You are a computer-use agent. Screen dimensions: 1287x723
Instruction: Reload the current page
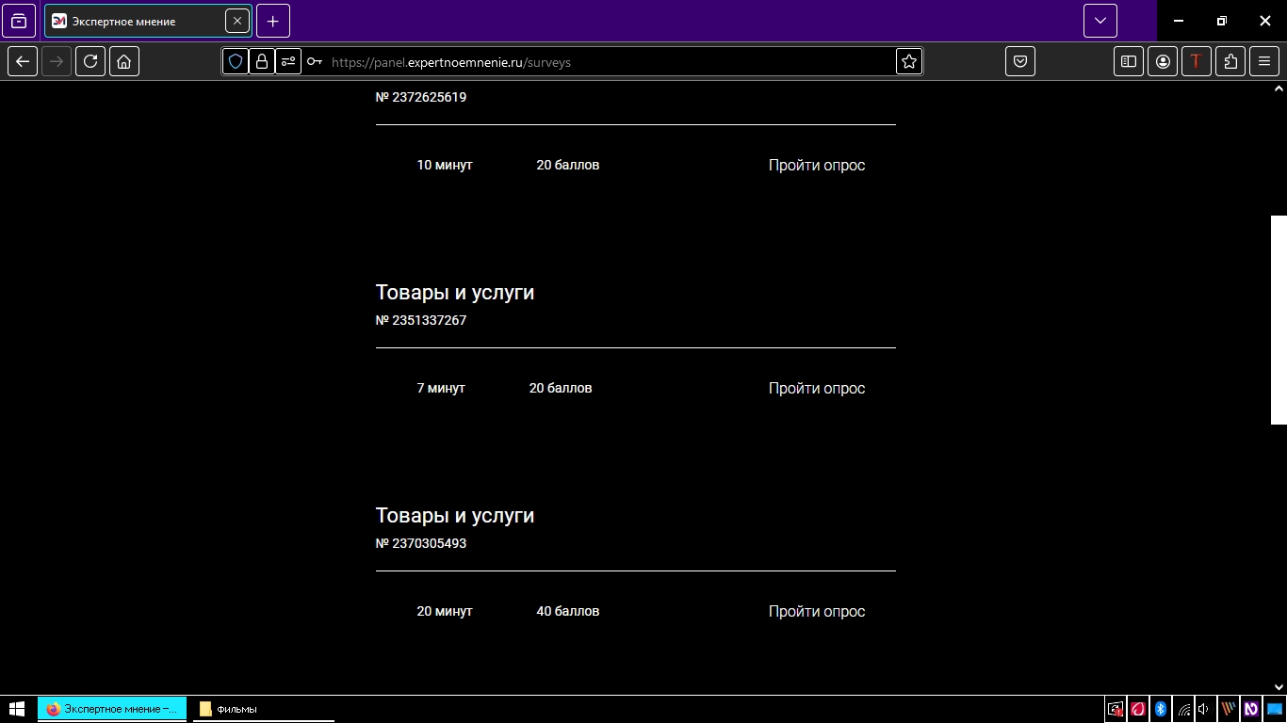[x=90, y=62]
